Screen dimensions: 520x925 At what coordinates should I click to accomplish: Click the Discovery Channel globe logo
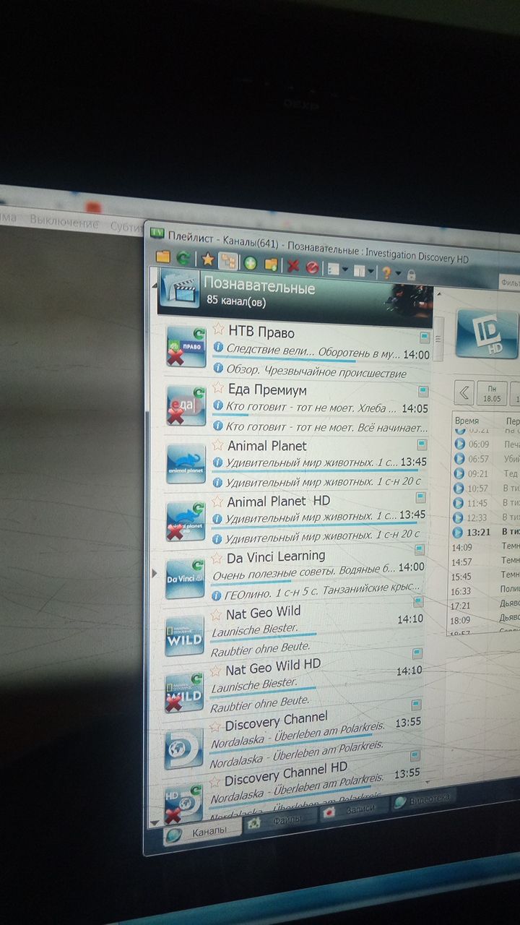(x=183, y=747)
